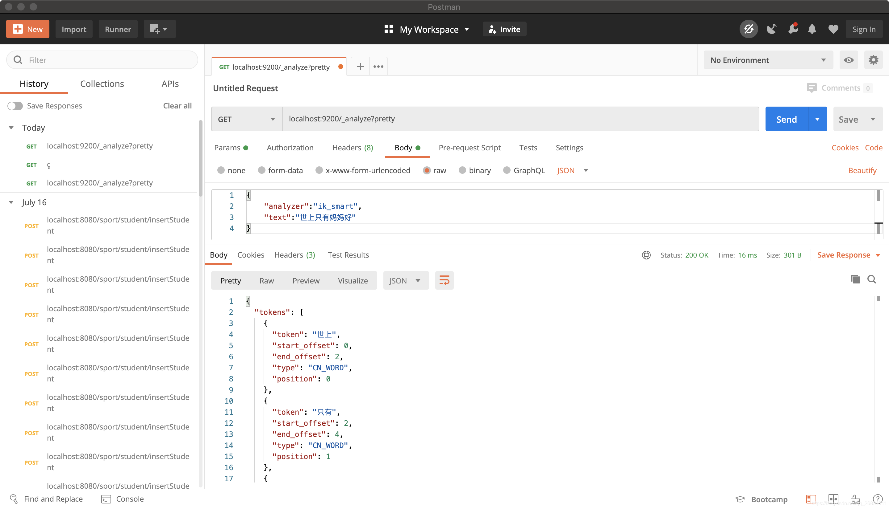
Task: Open the settings gear menu
Action: point(873,60)
